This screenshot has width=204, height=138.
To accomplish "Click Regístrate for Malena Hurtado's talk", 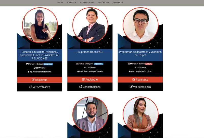I will coord(40,80).
